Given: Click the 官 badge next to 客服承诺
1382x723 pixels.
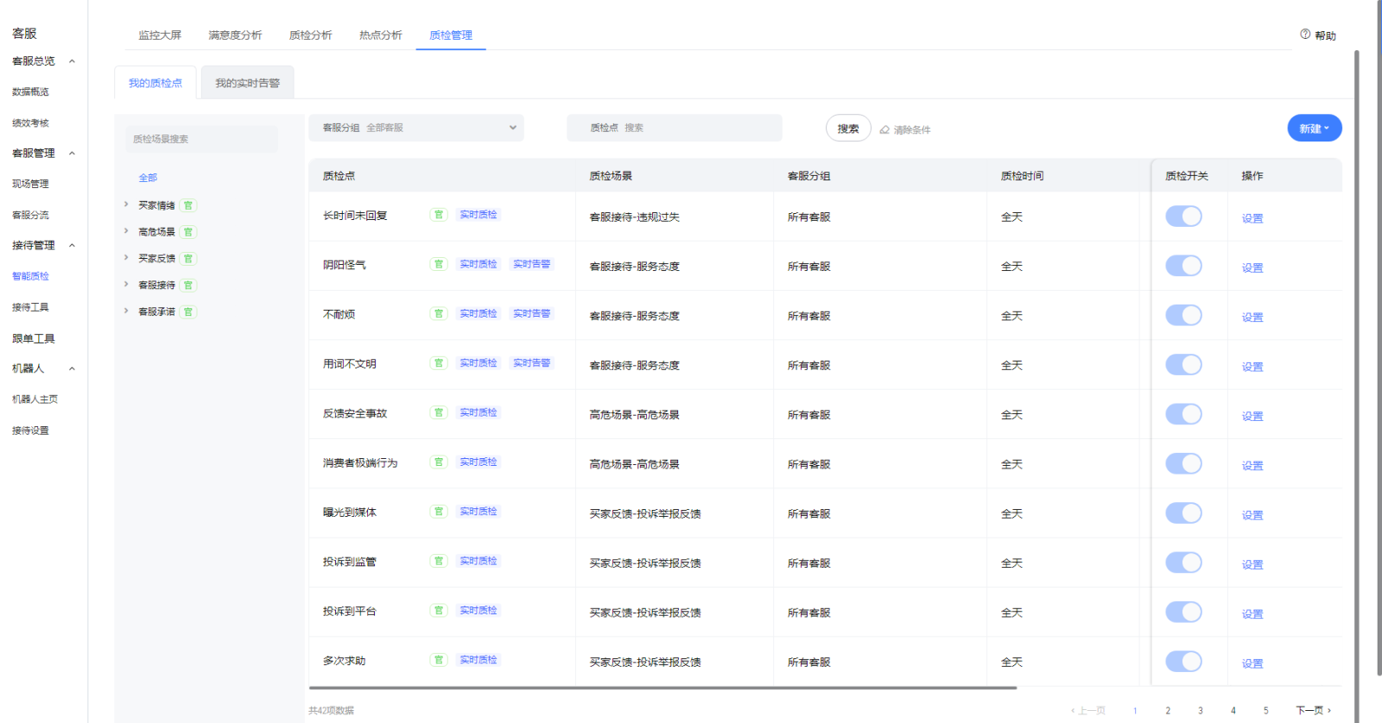Looking at the screenshot, I should coord(188,311).
